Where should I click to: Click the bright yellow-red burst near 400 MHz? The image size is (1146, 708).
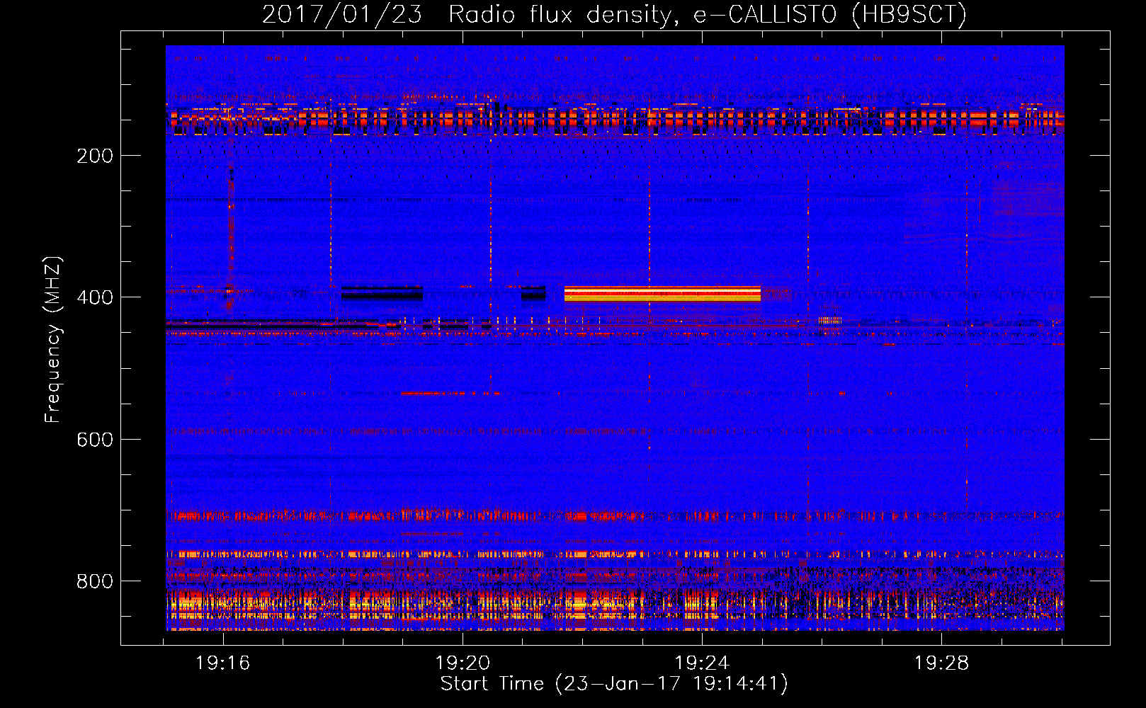pyautogui.click(x=662, y=294)
